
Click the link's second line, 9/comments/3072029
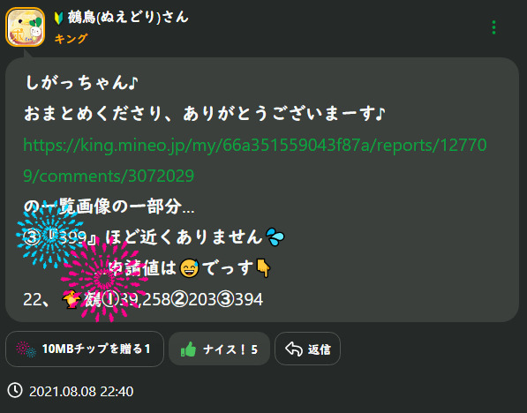(109, 176)
